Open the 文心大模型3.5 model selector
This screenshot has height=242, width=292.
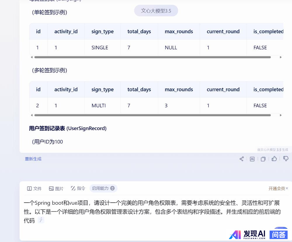pyautogui.click(x=156, y=11)
